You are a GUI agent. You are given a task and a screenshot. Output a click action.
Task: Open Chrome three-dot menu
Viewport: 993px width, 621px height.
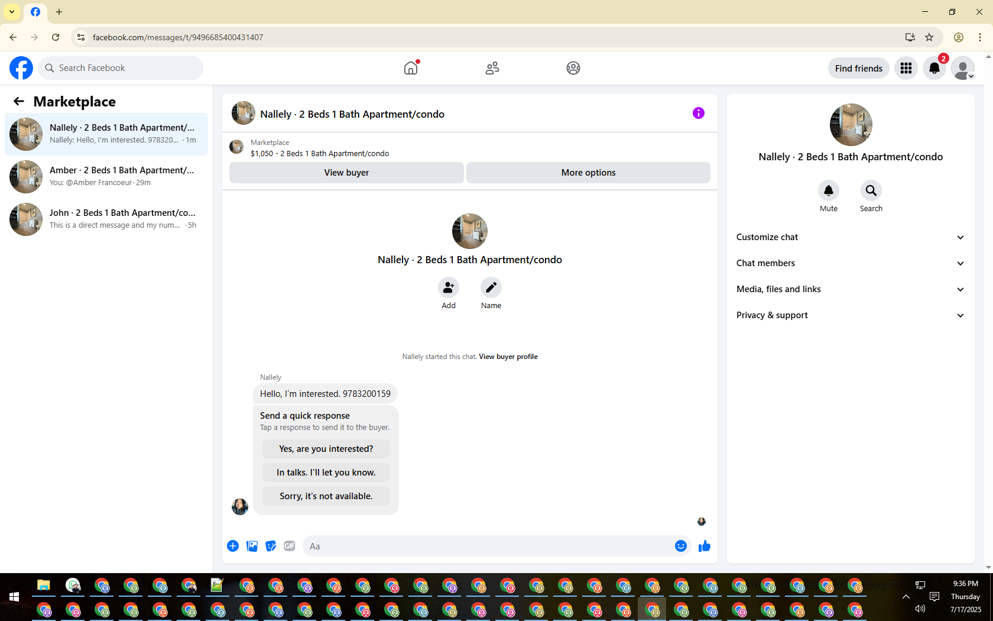980,37
